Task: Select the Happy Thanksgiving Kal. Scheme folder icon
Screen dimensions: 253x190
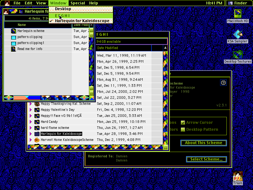Action: (37, 104)
